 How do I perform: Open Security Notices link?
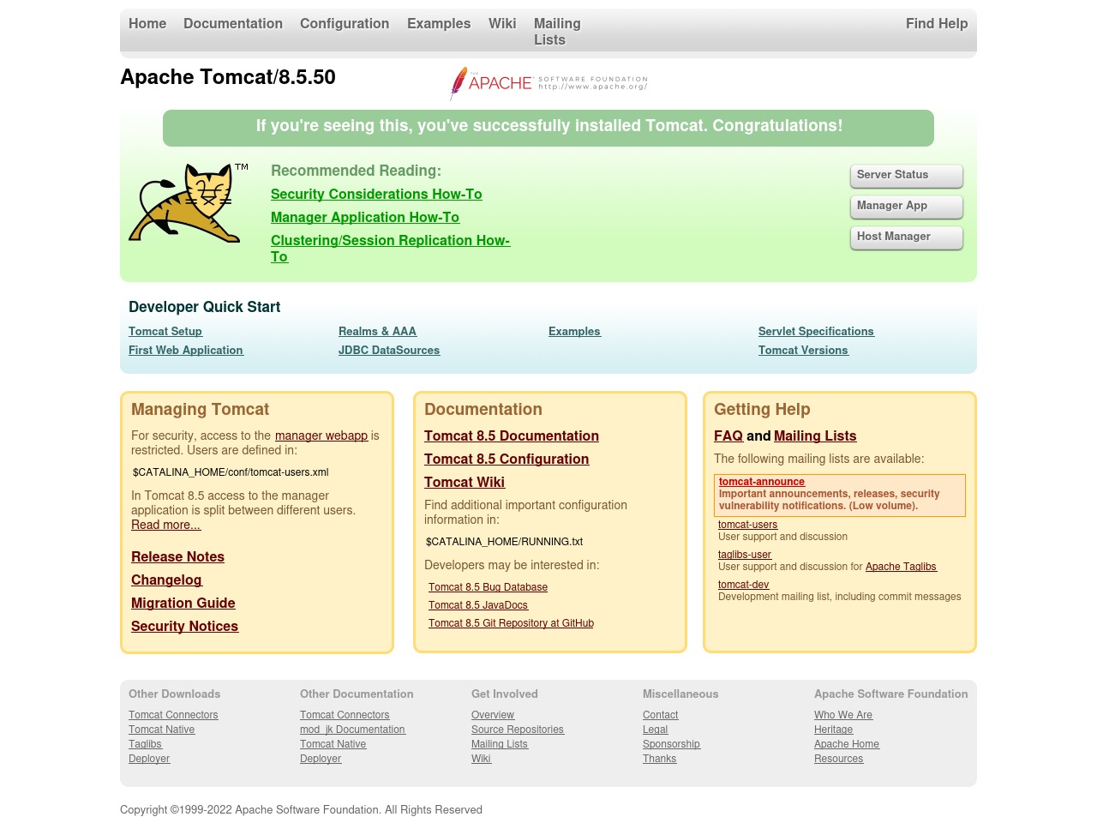tap(184, 627)
